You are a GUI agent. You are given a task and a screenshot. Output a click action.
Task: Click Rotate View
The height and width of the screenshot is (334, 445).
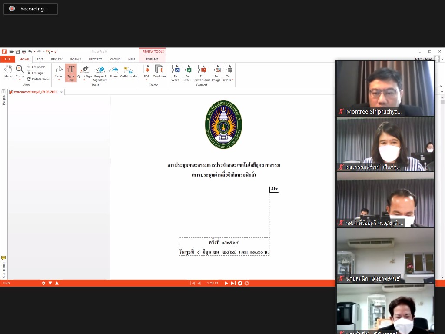click(x=38, y=79)
